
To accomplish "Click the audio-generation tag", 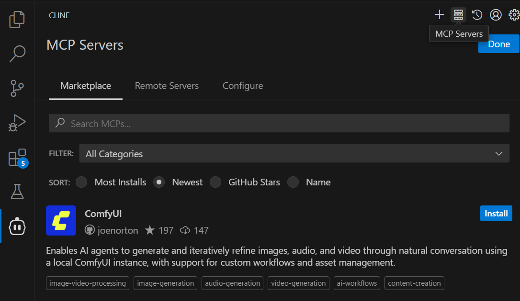I will point(233,283).
